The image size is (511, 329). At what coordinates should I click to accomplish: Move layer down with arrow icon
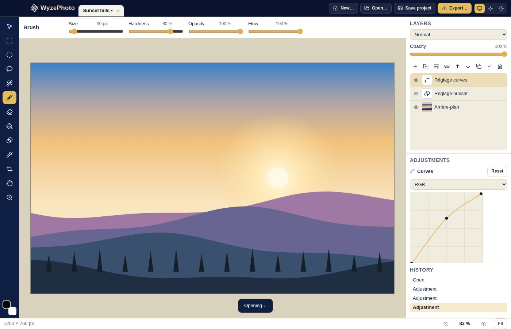[x=468, y=66]
